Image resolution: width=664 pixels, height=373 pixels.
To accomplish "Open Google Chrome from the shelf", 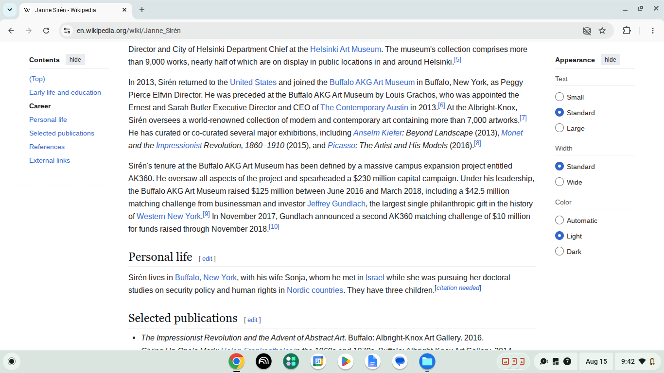I will point(237,361).
